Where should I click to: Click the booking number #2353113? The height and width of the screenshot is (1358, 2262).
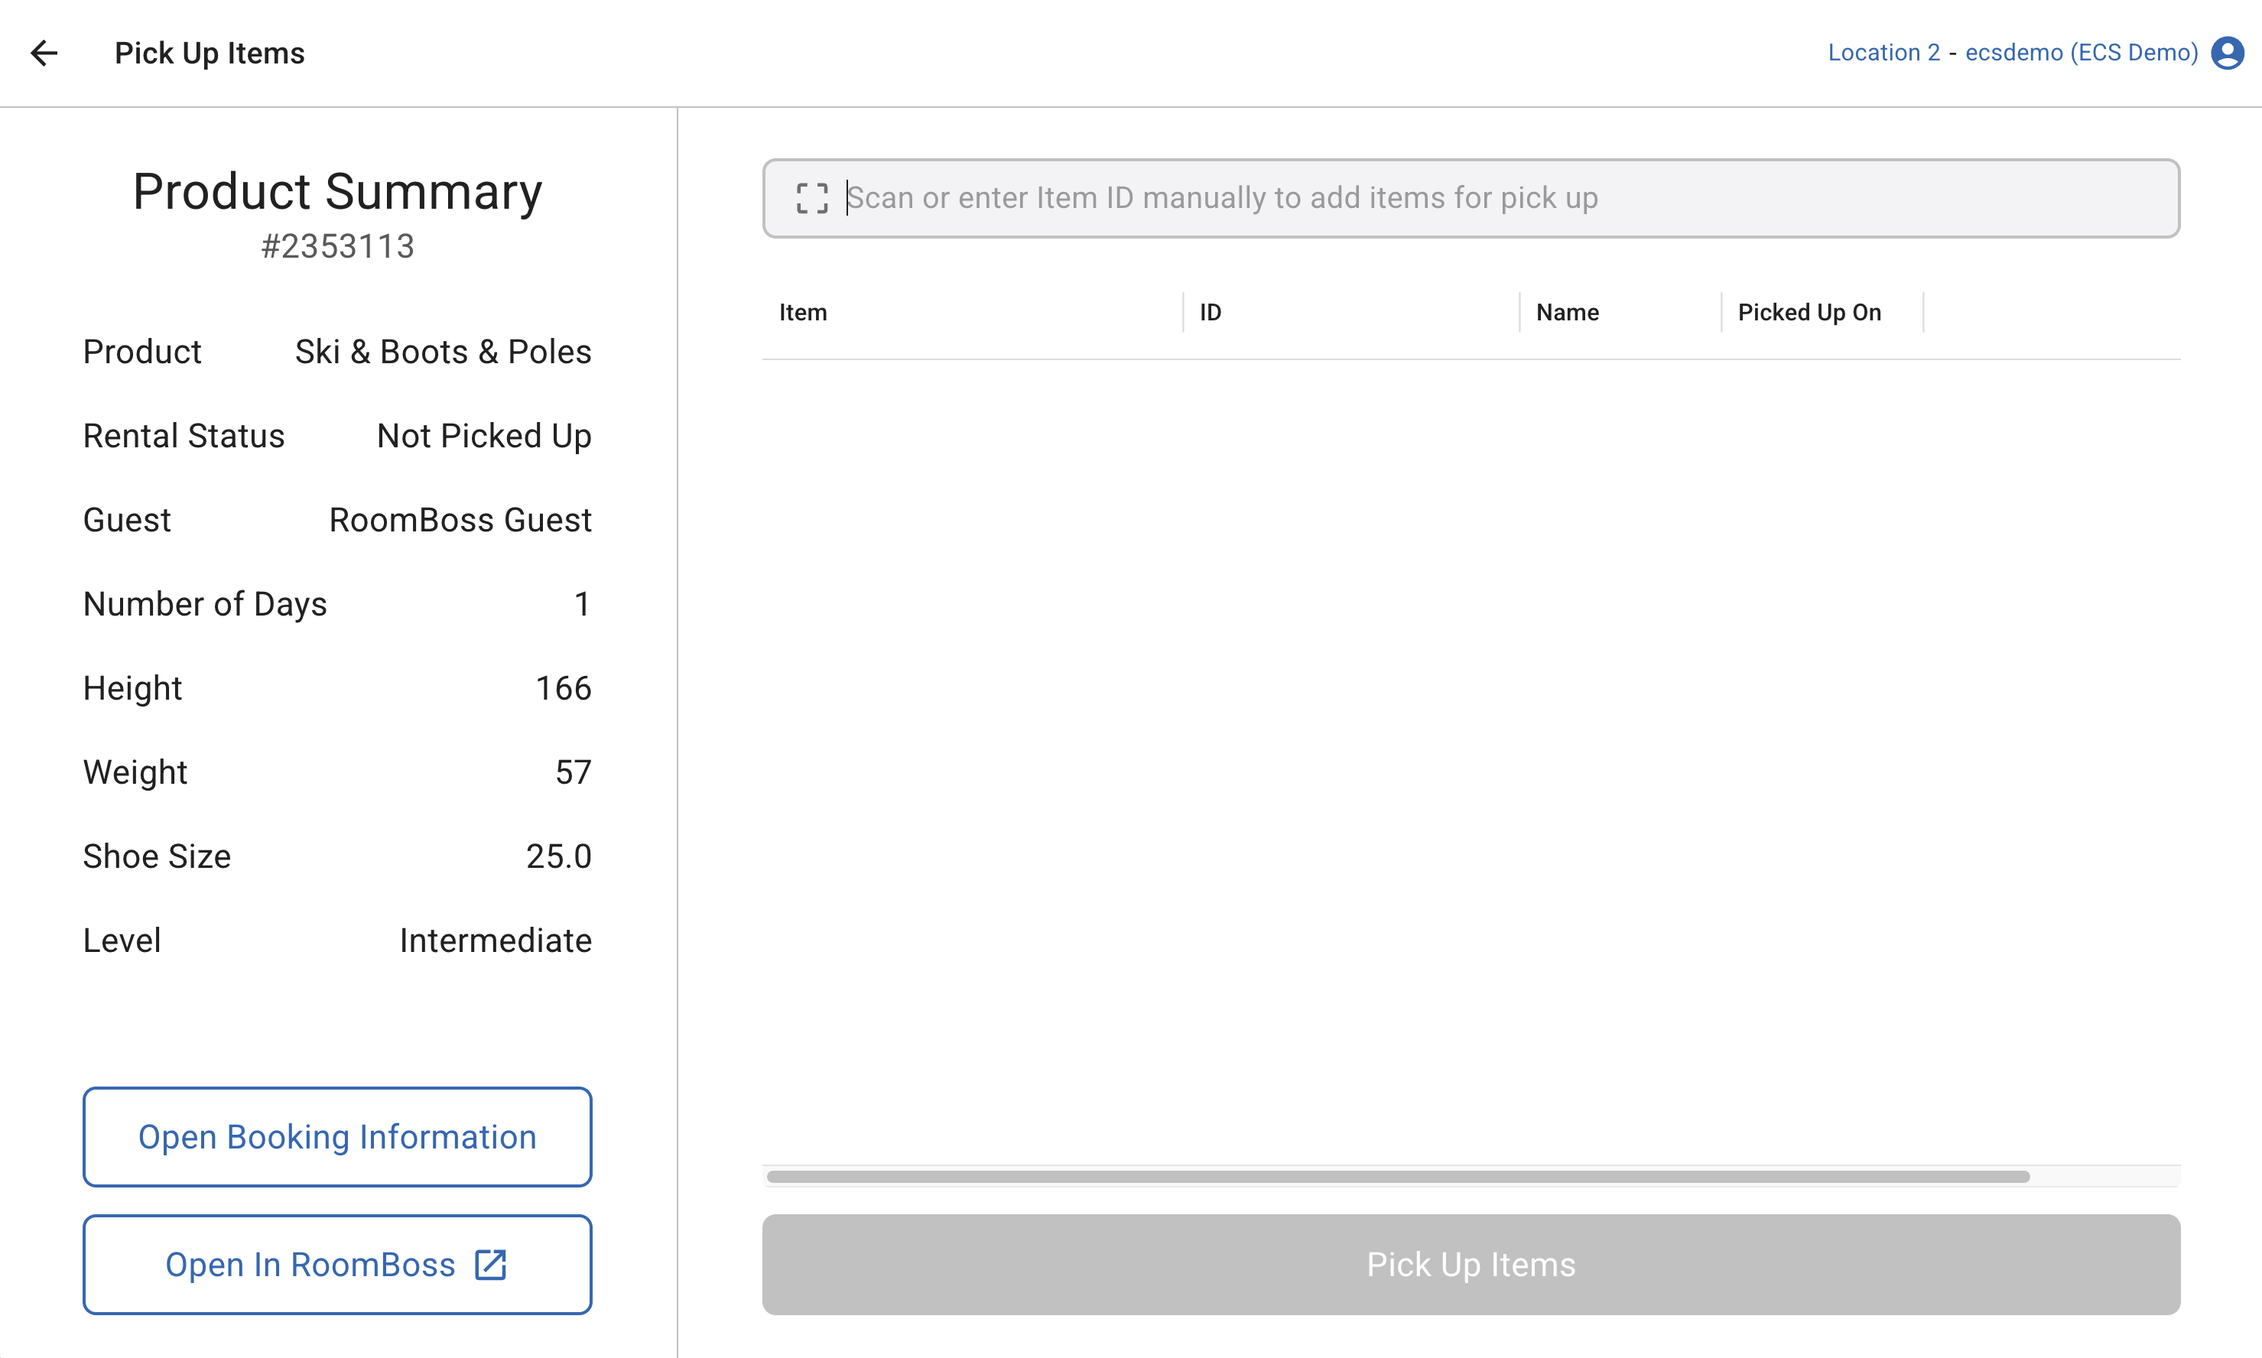tap(336, 246)
